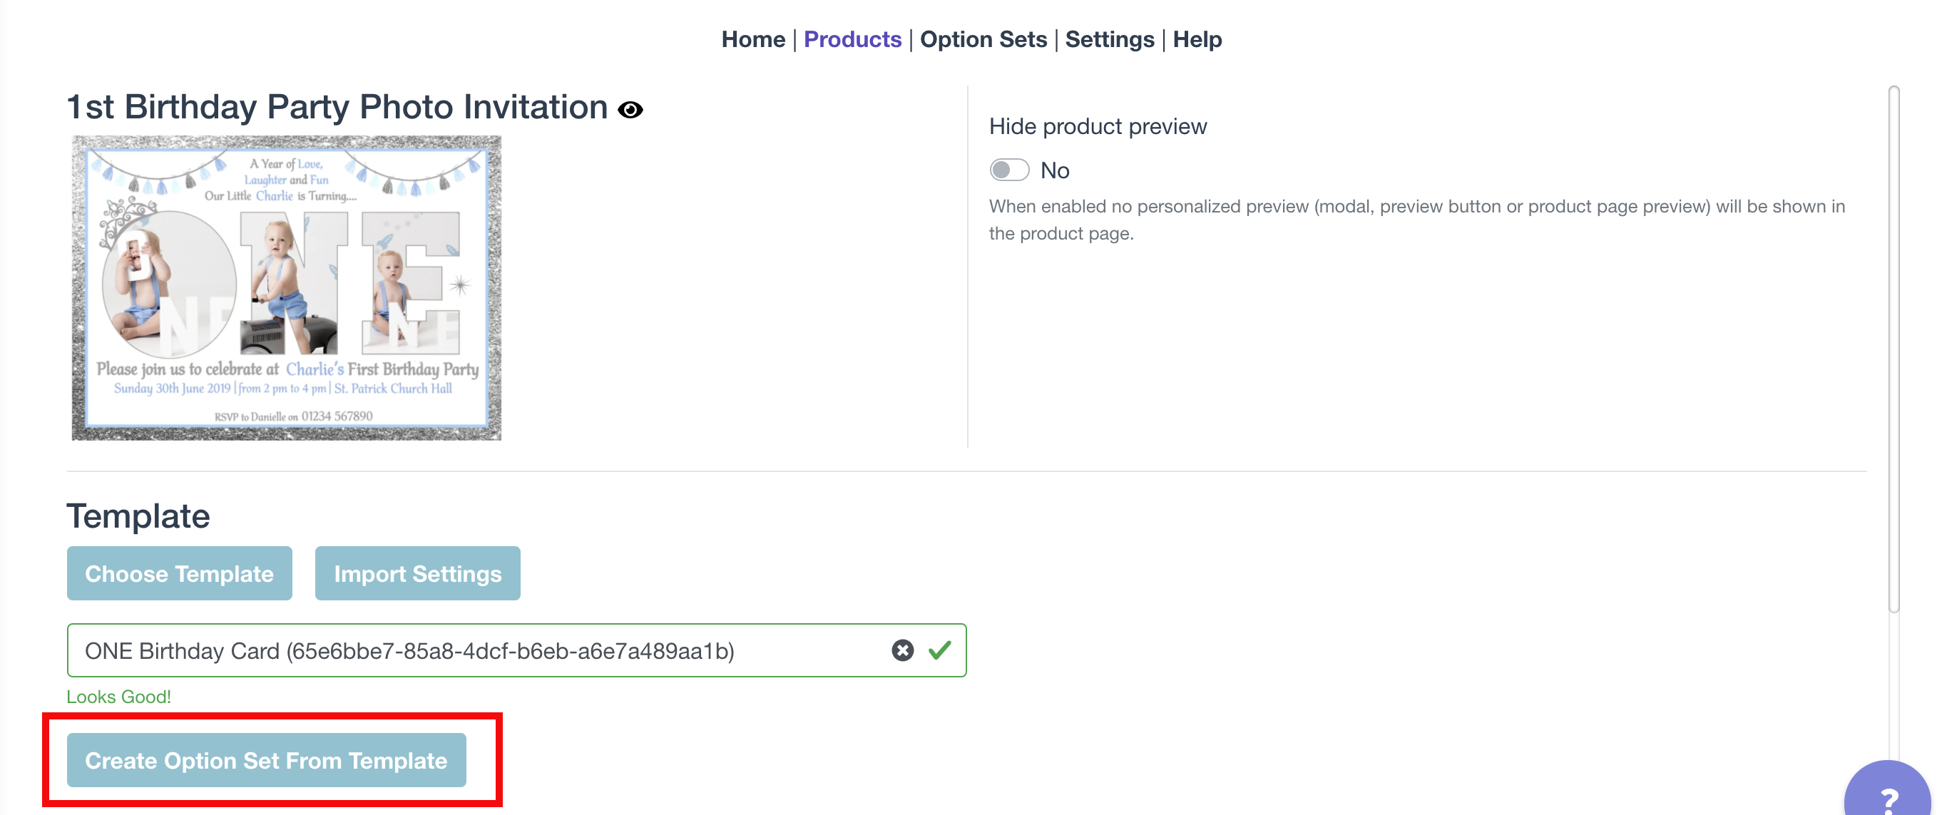Navigate to Option Sets

click(x=983, y=39)
